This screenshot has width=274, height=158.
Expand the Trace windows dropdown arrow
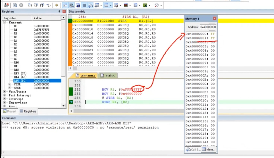click(140, 5)
